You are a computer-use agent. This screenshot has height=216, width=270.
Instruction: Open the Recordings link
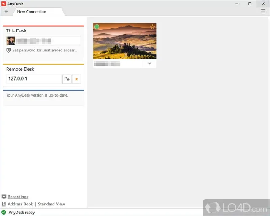pos(18,197)
